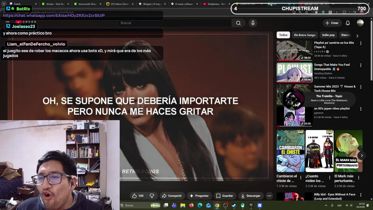The height and width of the screenshot is (210, 373).
Task: Open the YouTube account avatar menu
Action: click(x=360, y=23)
